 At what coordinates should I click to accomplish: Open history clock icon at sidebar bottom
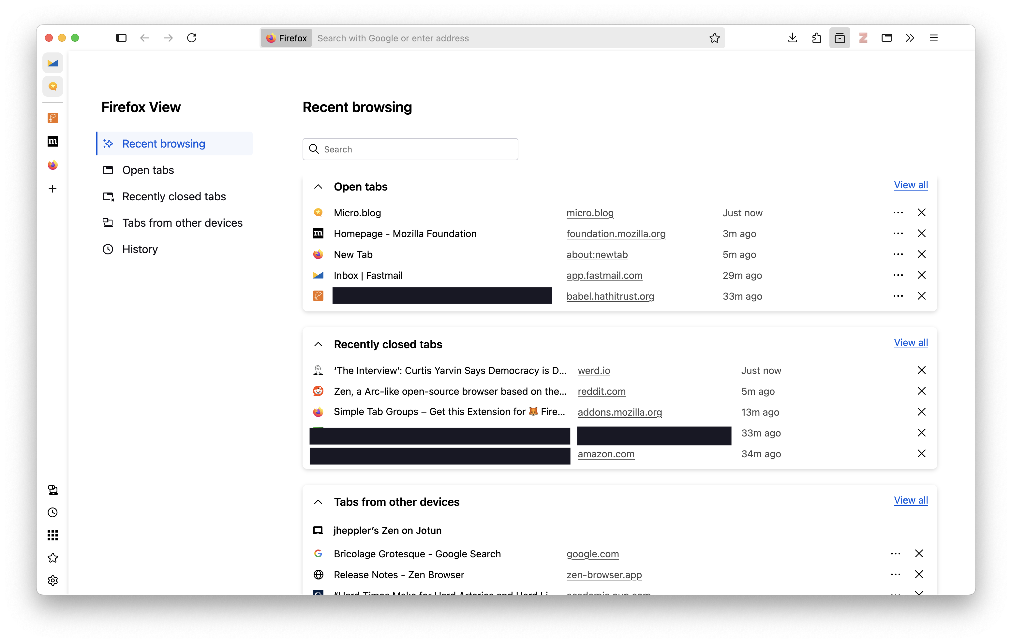[x=52, y=512]
